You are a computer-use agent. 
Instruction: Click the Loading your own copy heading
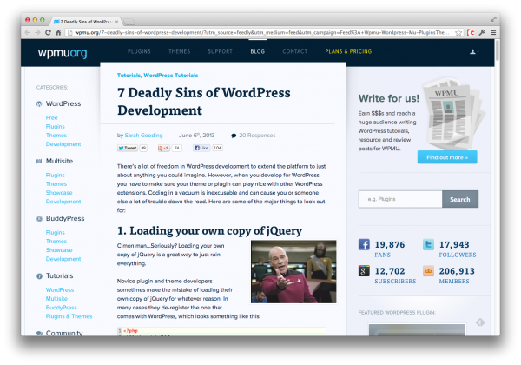[x=209, y=231]
